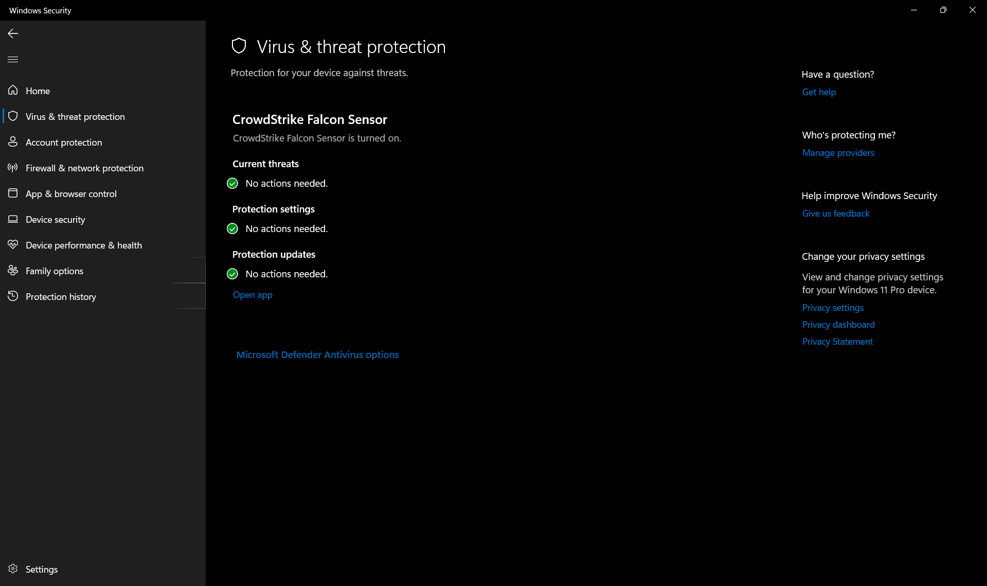Screen dimensions: 987x586
Task: Open Microsoft Defender Antivirus options
Action: pos(317,354)
